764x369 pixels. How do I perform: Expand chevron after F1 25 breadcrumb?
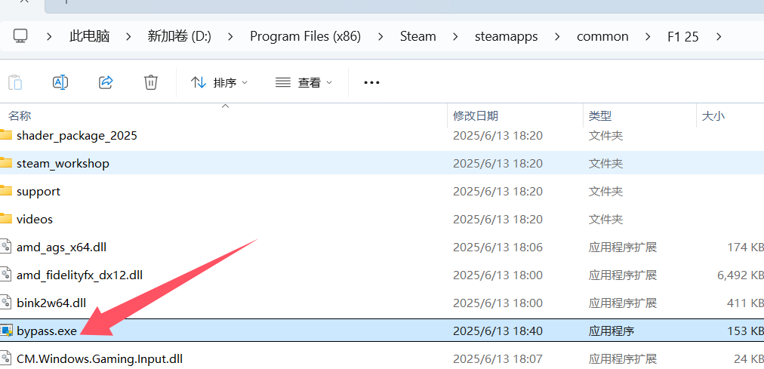pyautogui.click(x=718, y=36)
